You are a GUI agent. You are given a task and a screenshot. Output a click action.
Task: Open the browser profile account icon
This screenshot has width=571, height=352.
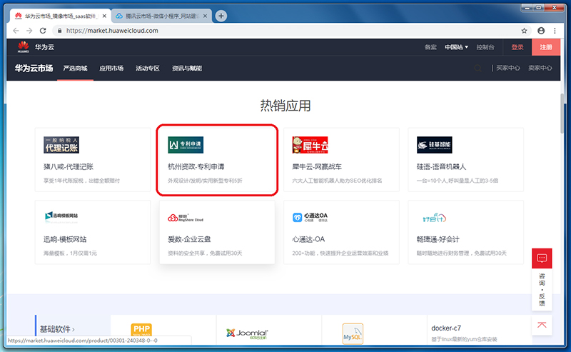pos(541,31)
